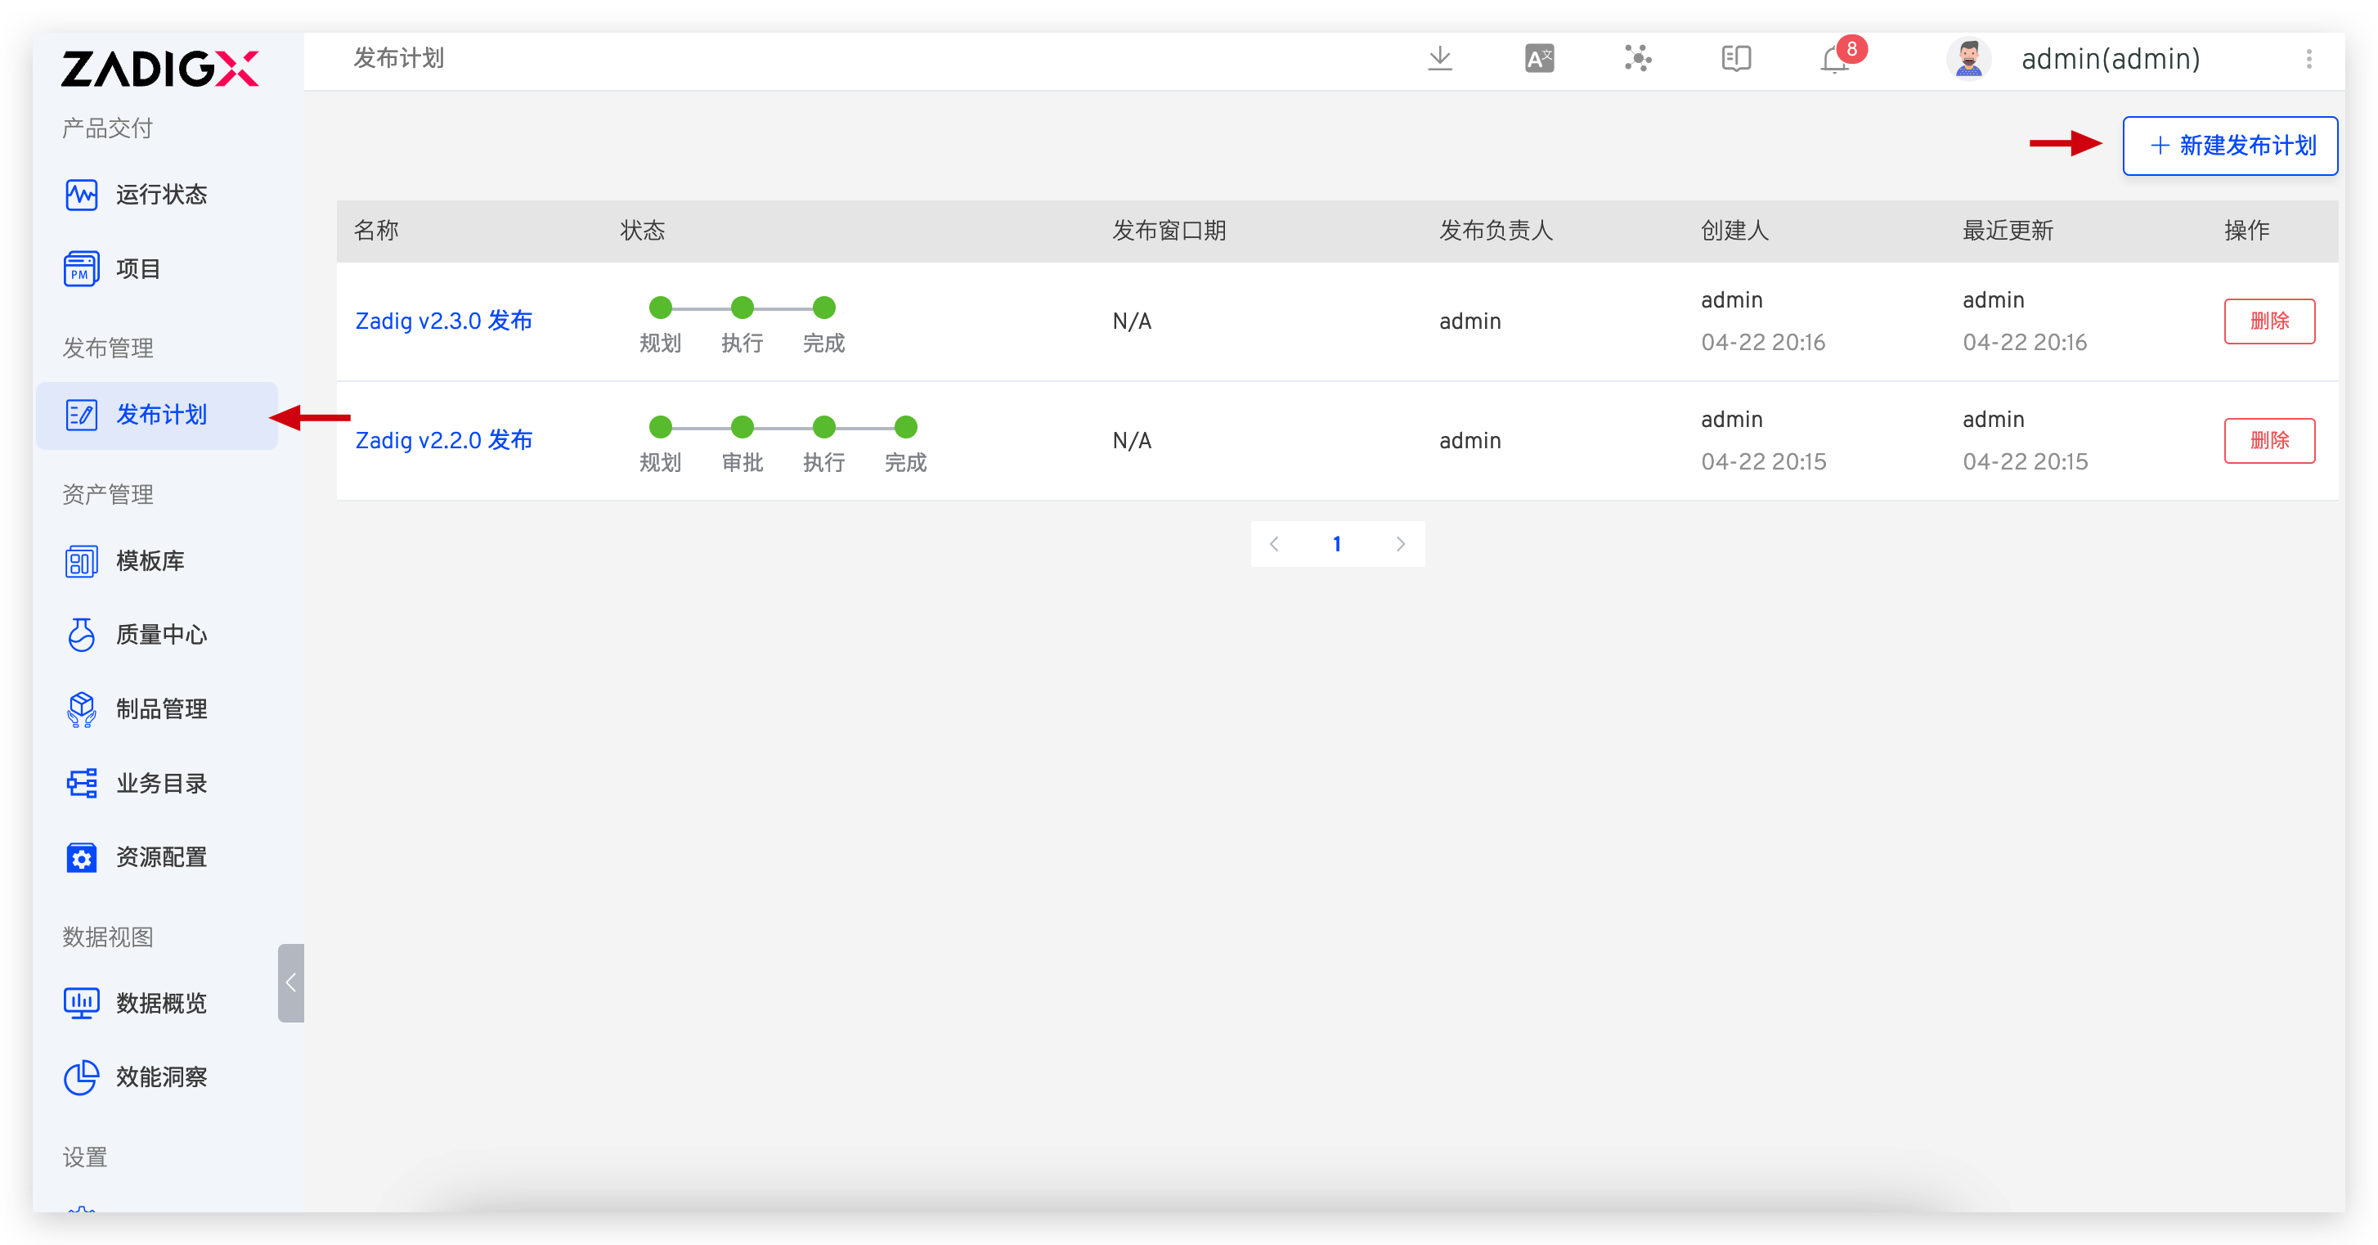Screen dimensions: 2378x1245
Task: Click the 质量中心 flask icon
Action: click(81, 635)
